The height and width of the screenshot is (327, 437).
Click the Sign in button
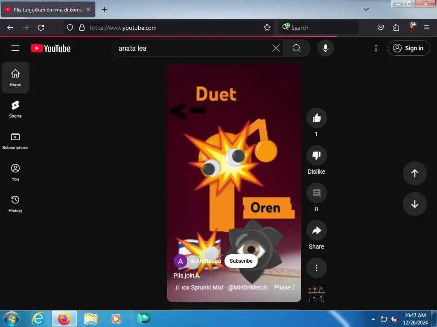tap(408, 48)
